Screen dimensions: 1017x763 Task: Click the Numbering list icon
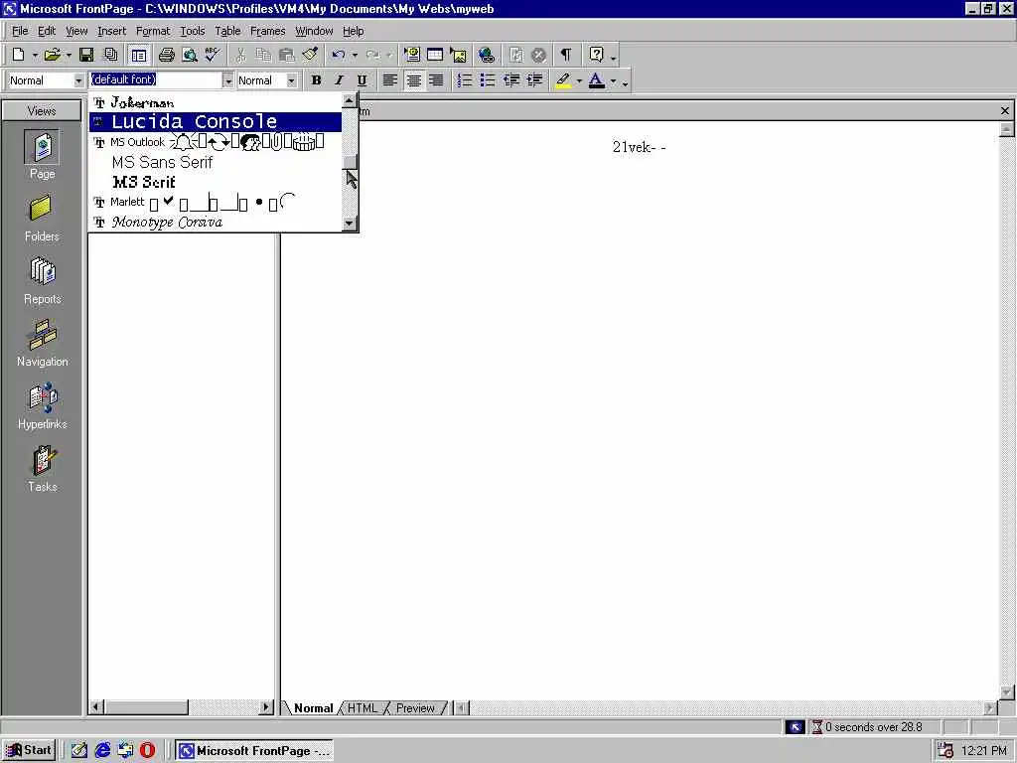[x=465, y=79]
